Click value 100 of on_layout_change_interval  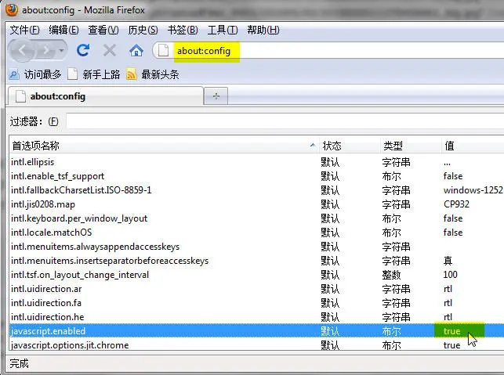point(450,275)
